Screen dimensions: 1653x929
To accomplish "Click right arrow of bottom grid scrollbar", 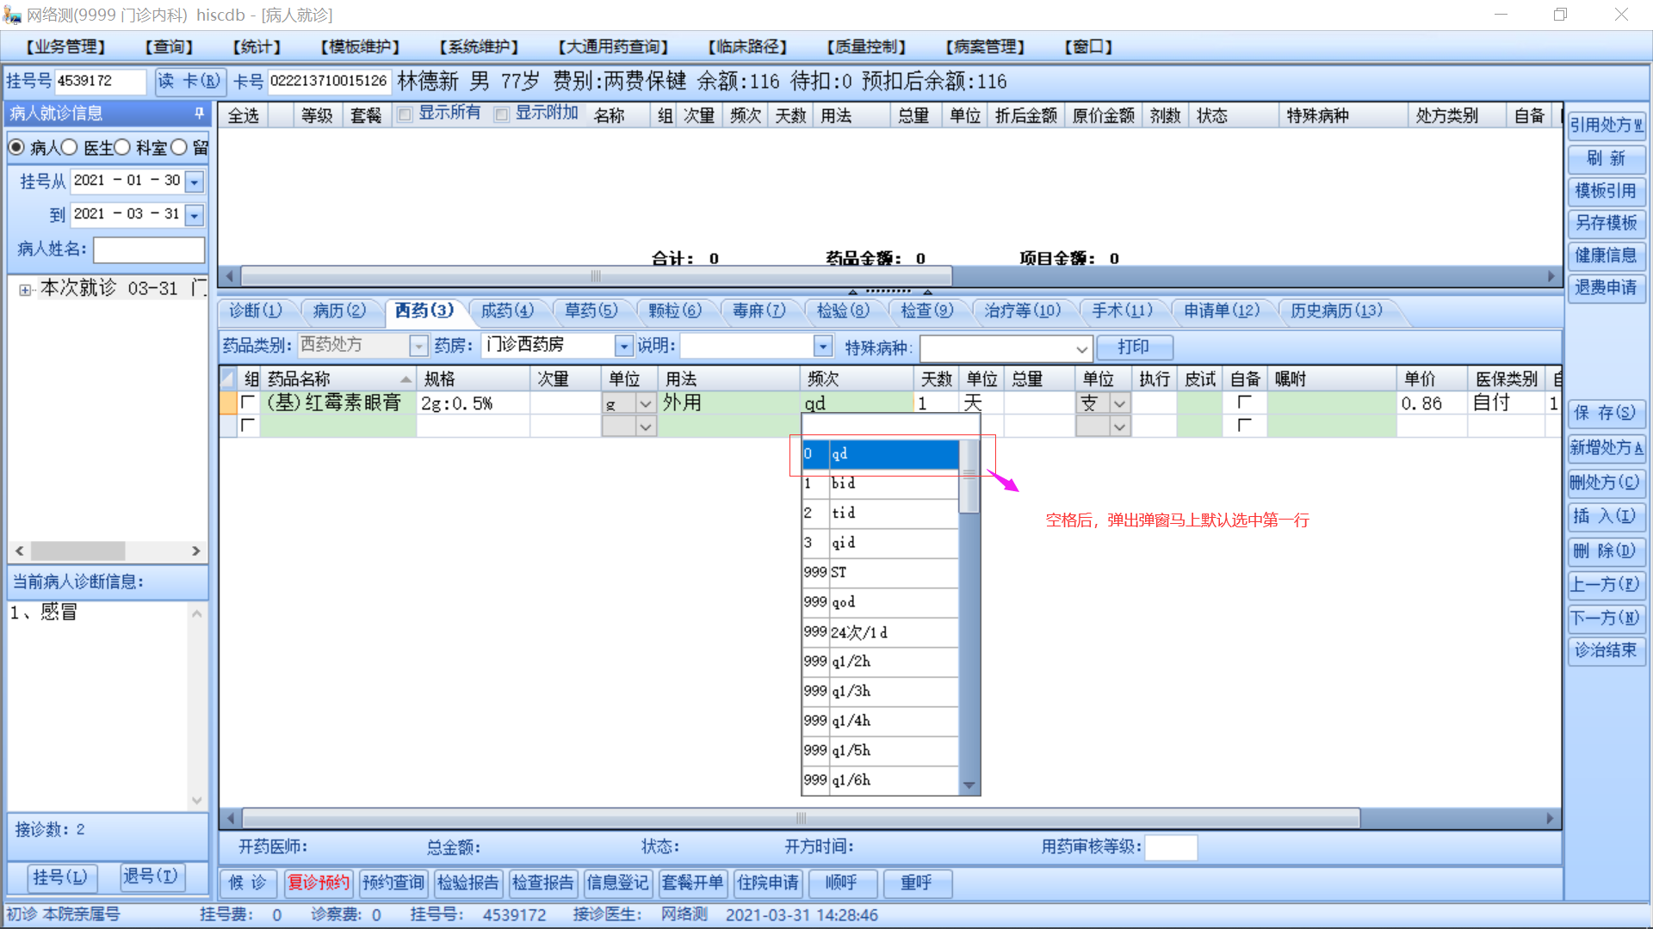I will click(1550, 818).
